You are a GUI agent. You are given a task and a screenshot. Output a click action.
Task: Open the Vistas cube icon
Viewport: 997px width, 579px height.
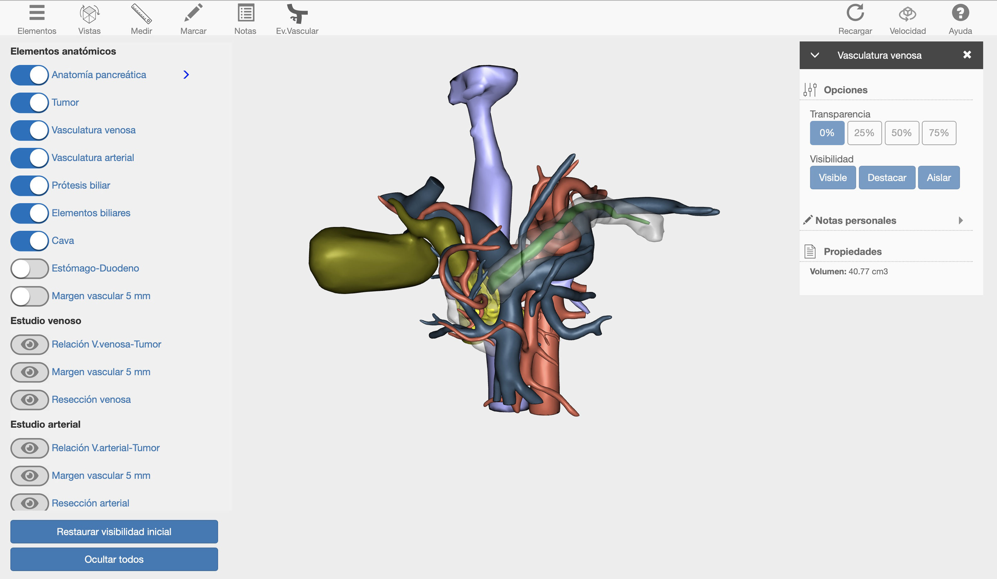click(x=89, y=14)
